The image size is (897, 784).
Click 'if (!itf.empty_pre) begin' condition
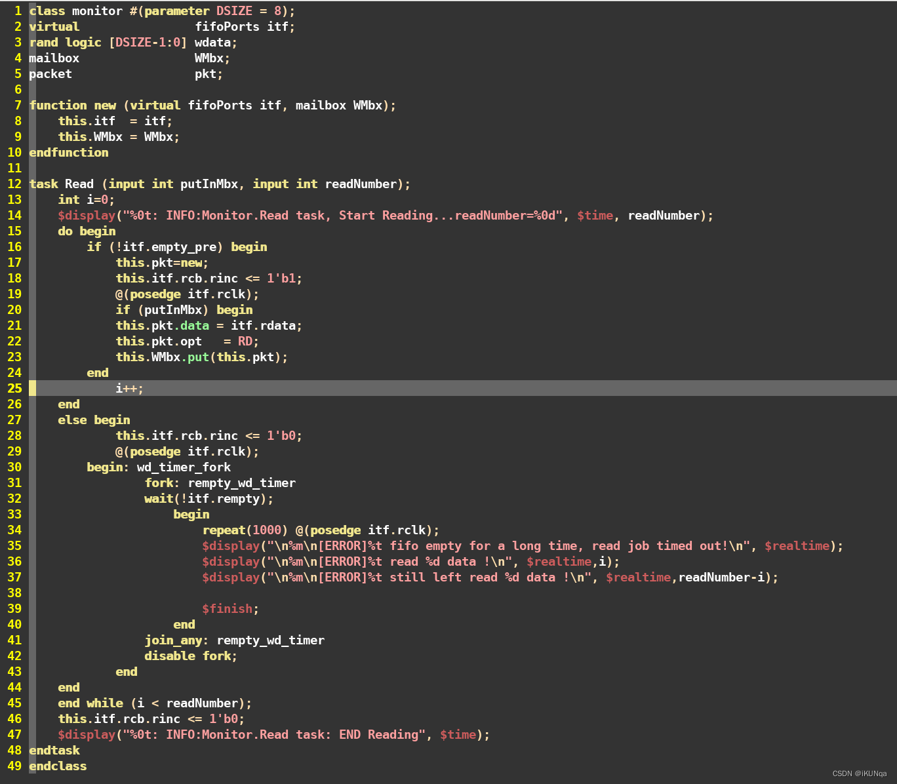tap(177, 247)
